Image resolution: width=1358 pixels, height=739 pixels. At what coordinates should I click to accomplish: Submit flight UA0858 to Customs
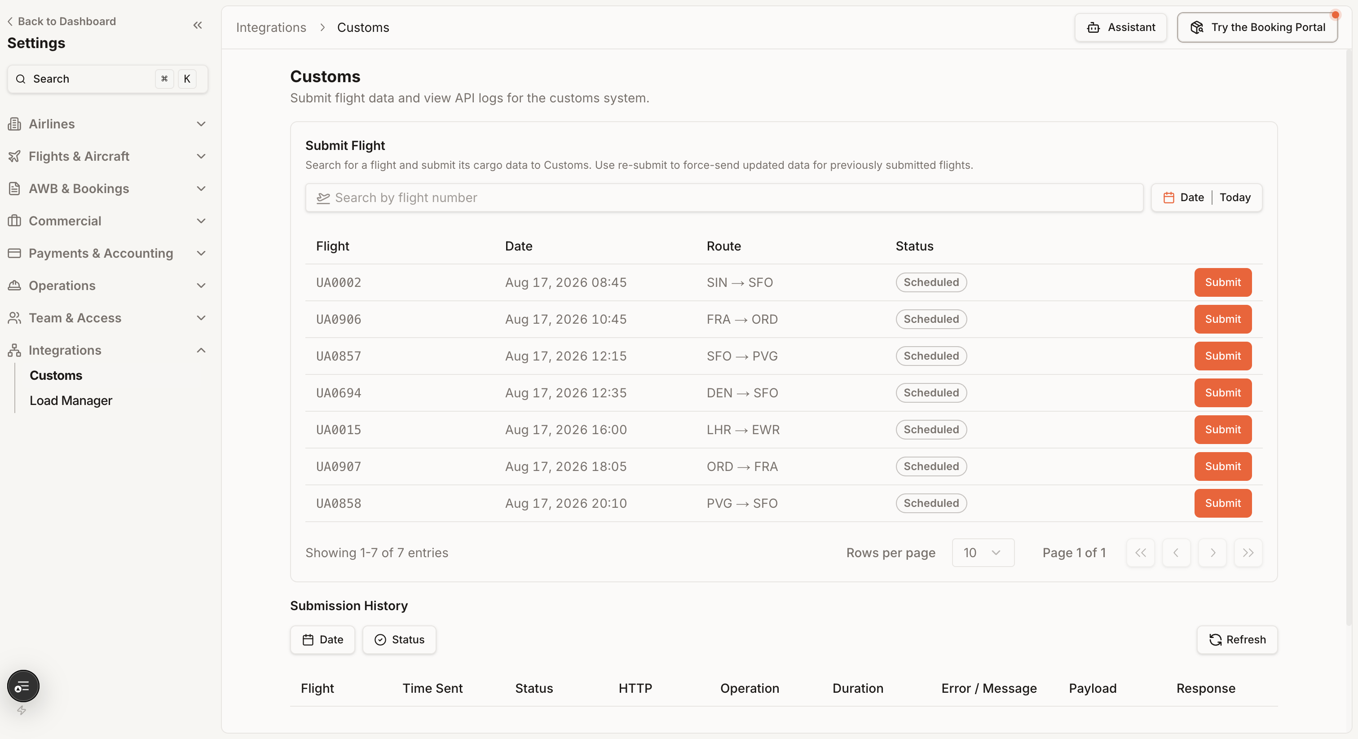(x=1222, y=503)
